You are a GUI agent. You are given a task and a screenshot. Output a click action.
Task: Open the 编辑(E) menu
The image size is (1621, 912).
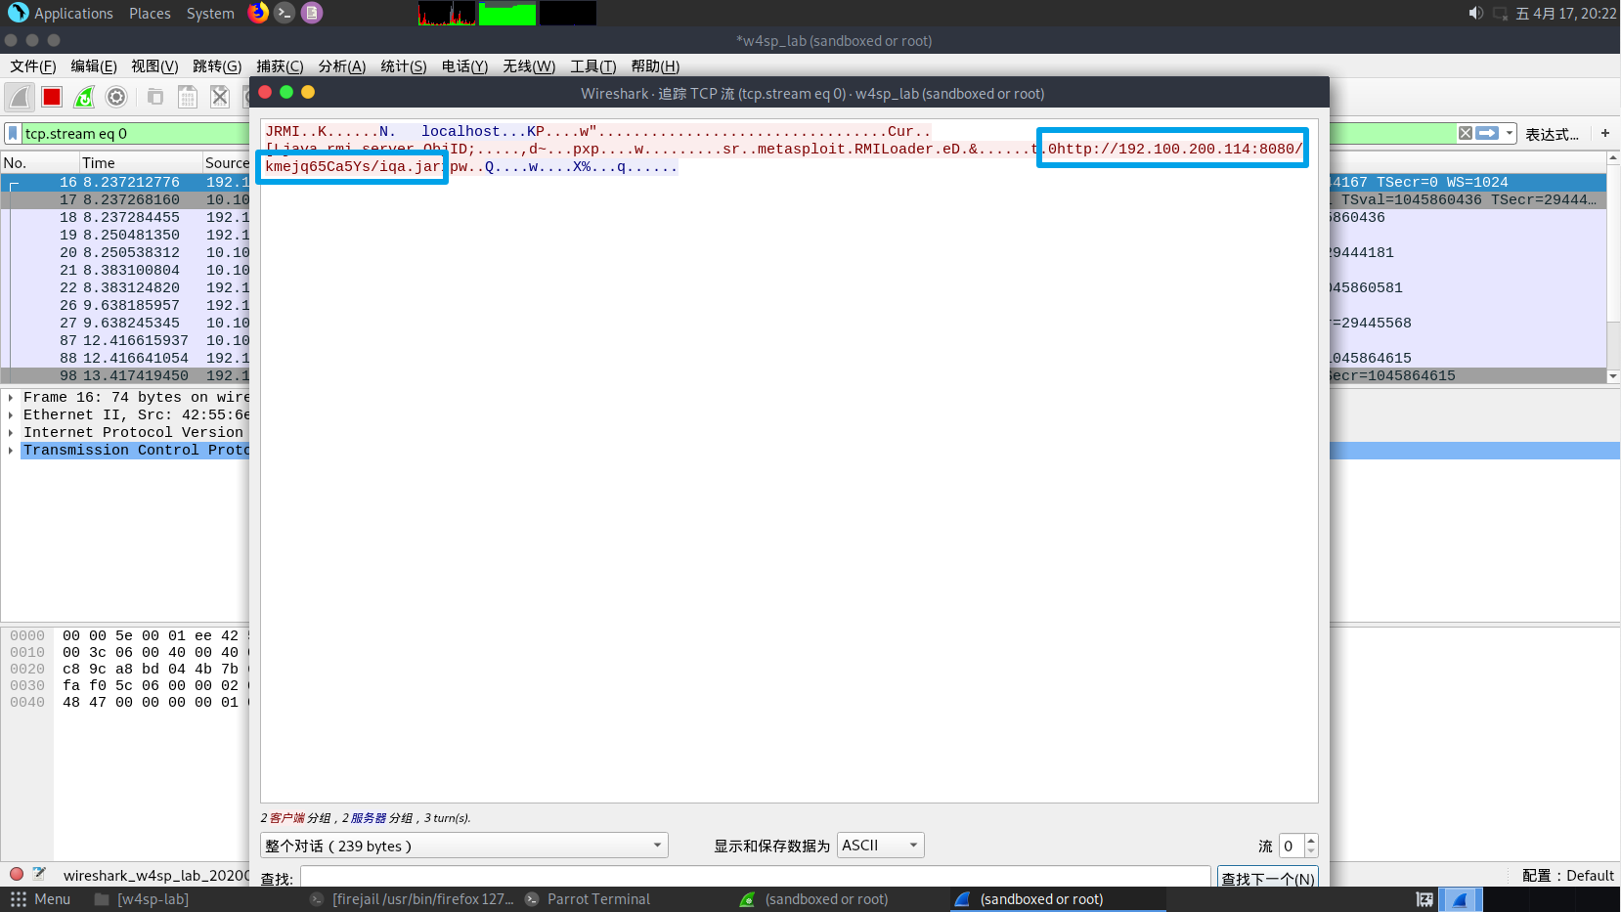[x=94, y=65]
